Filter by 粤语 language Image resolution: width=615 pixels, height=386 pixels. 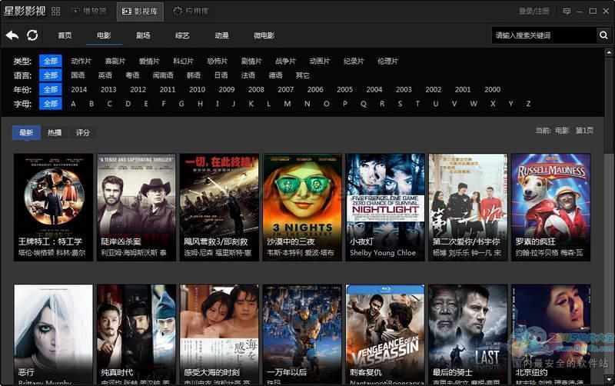click(132, 75)
